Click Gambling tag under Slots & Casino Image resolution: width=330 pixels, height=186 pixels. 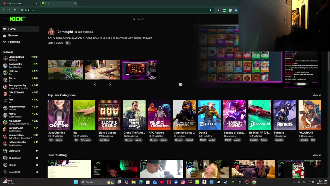[x=104, y=140]
